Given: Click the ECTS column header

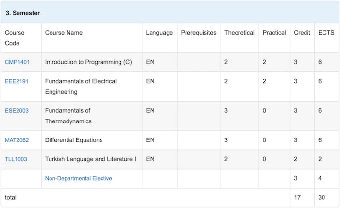Looking at the screenshot, I should [x=326, y=33].
